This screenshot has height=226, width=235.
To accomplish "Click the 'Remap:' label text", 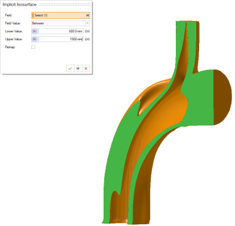I will 10,47.
